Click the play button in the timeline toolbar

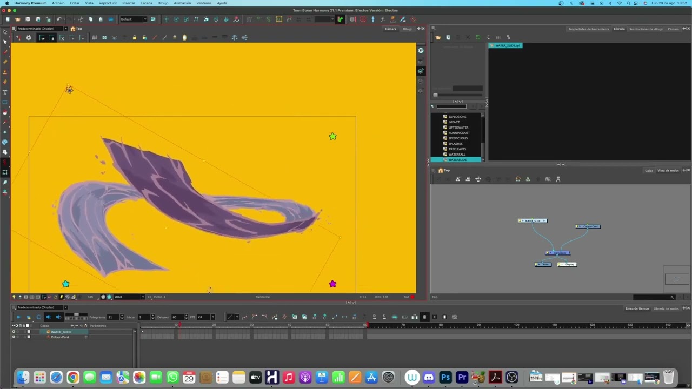click(18, 317)
